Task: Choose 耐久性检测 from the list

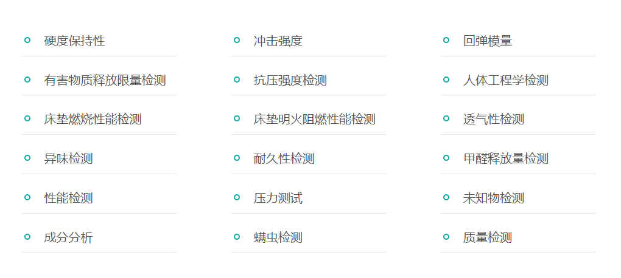Action: point(284,159)
